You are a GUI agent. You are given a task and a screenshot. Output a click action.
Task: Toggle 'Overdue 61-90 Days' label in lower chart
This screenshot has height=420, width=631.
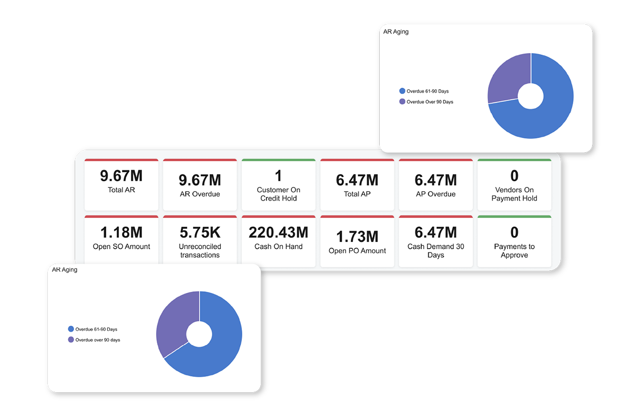coord(96,330)
